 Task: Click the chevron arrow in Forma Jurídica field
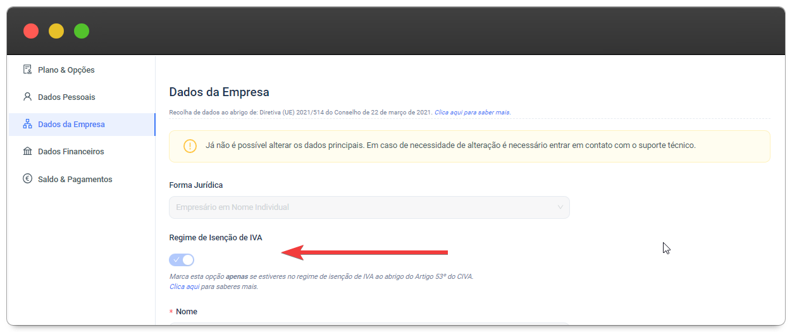point(560,207)
